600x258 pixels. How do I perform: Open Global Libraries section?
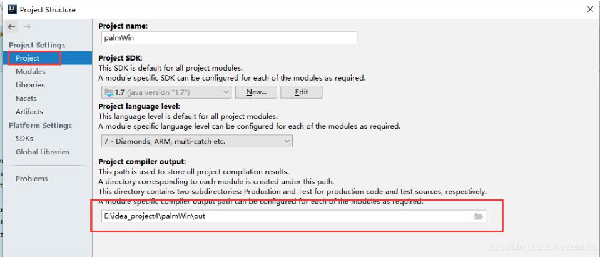[x=43, y=152]
